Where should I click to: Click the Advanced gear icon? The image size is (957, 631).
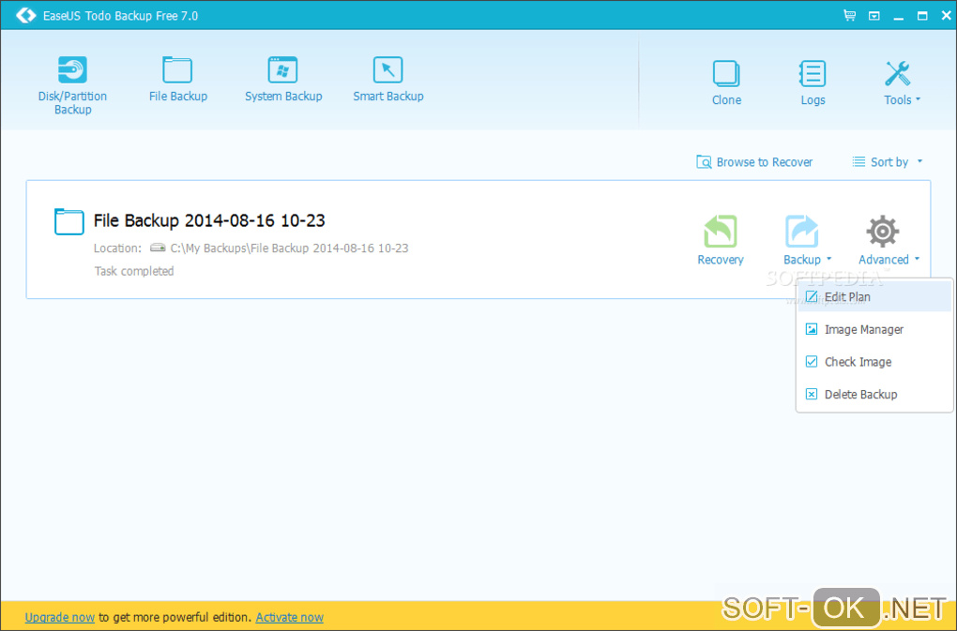pyautogui.click(x=883, y=232)
